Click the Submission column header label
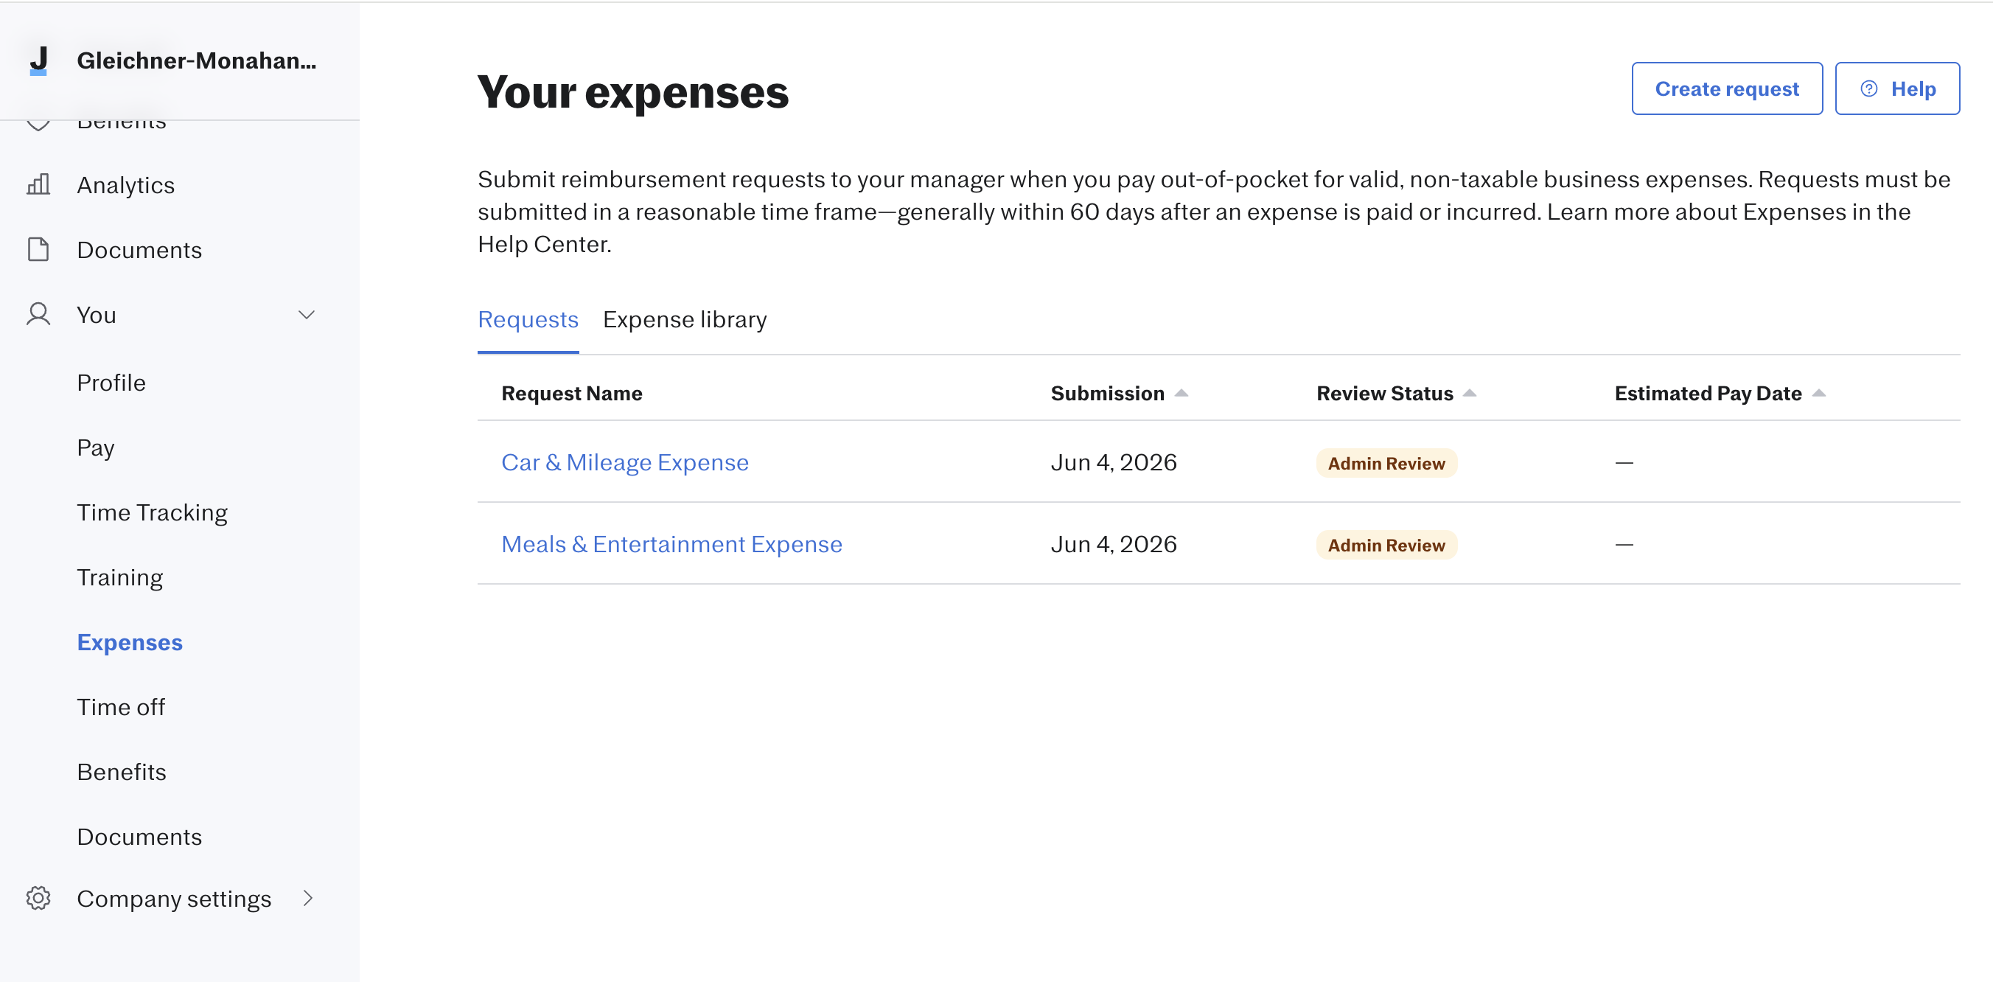 click(1107, 393)
